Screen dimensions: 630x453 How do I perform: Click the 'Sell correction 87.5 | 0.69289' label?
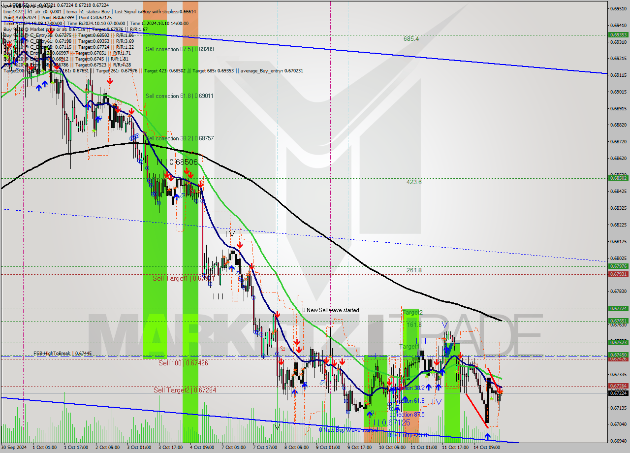(x=179, y=49)
